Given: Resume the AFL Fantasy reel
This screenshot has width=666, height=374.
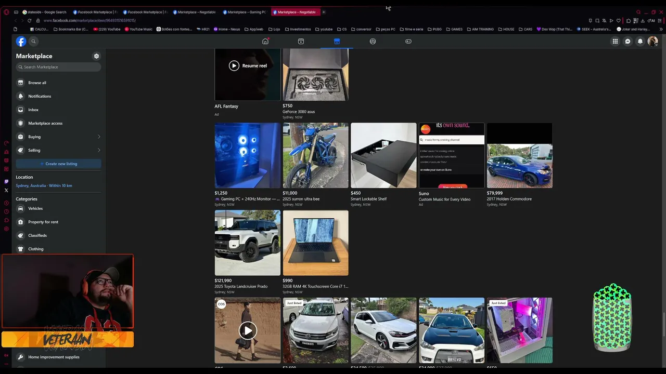Looking at the screenshot, I should coord(248,65).
